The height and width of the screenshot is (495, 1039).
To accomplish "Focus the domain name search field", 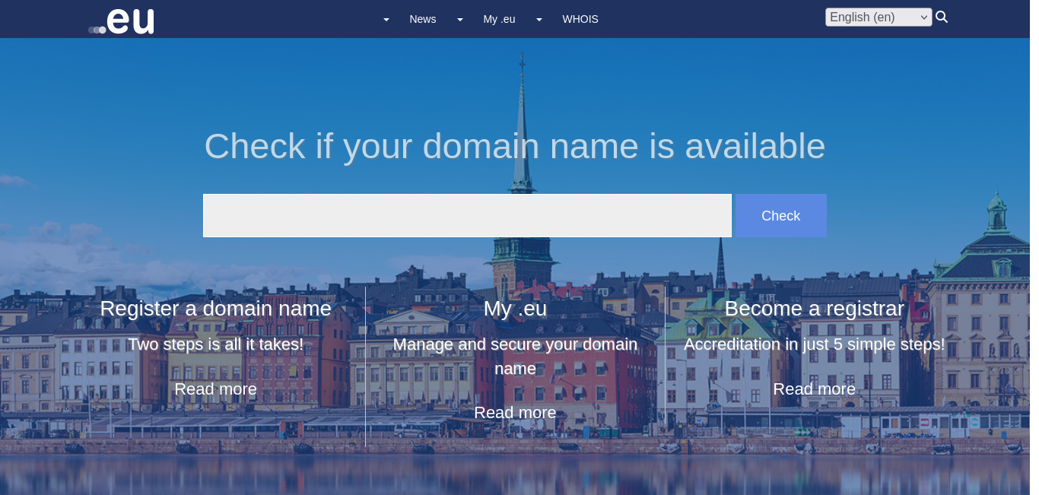I will [x=467, y=215].
